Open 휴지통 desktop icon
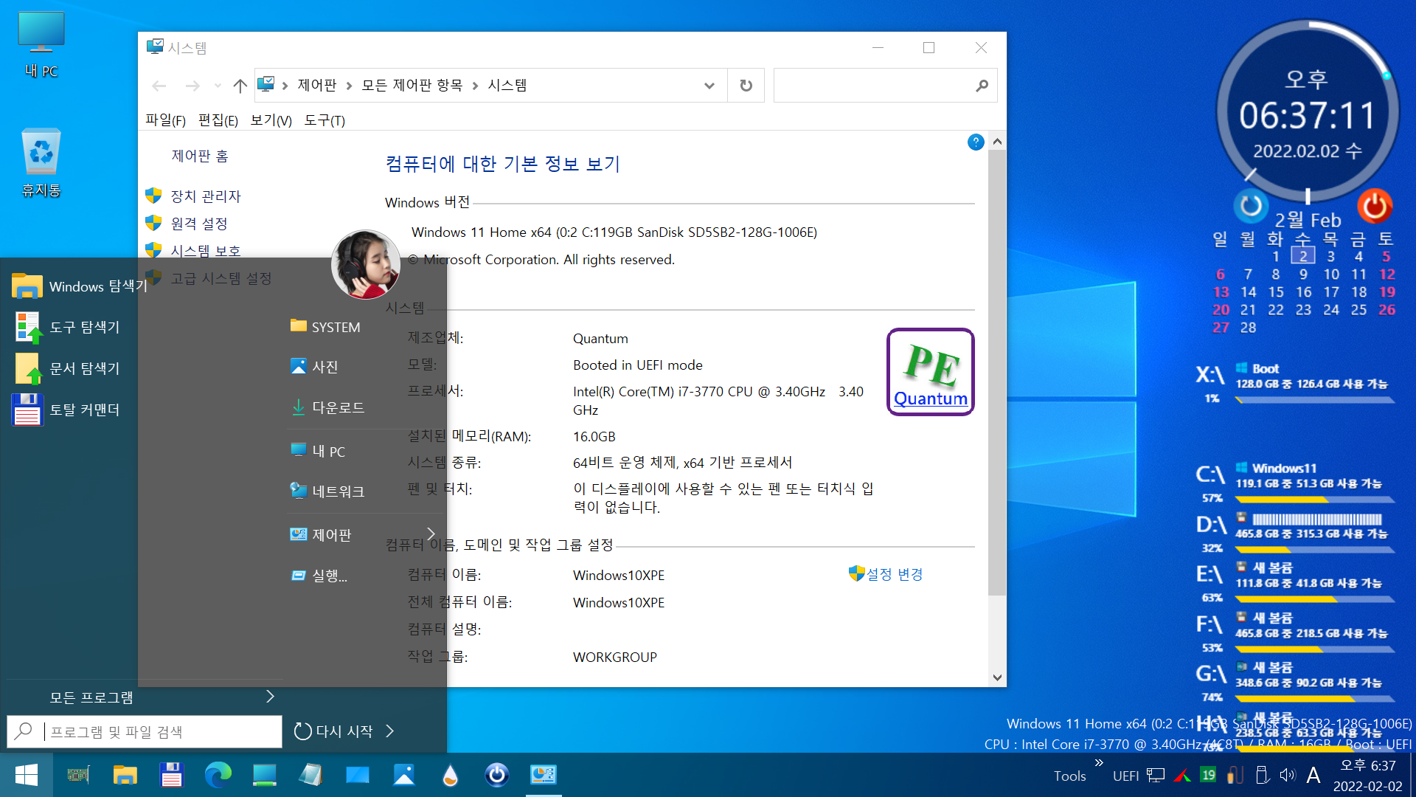 [x=41, y=164]
